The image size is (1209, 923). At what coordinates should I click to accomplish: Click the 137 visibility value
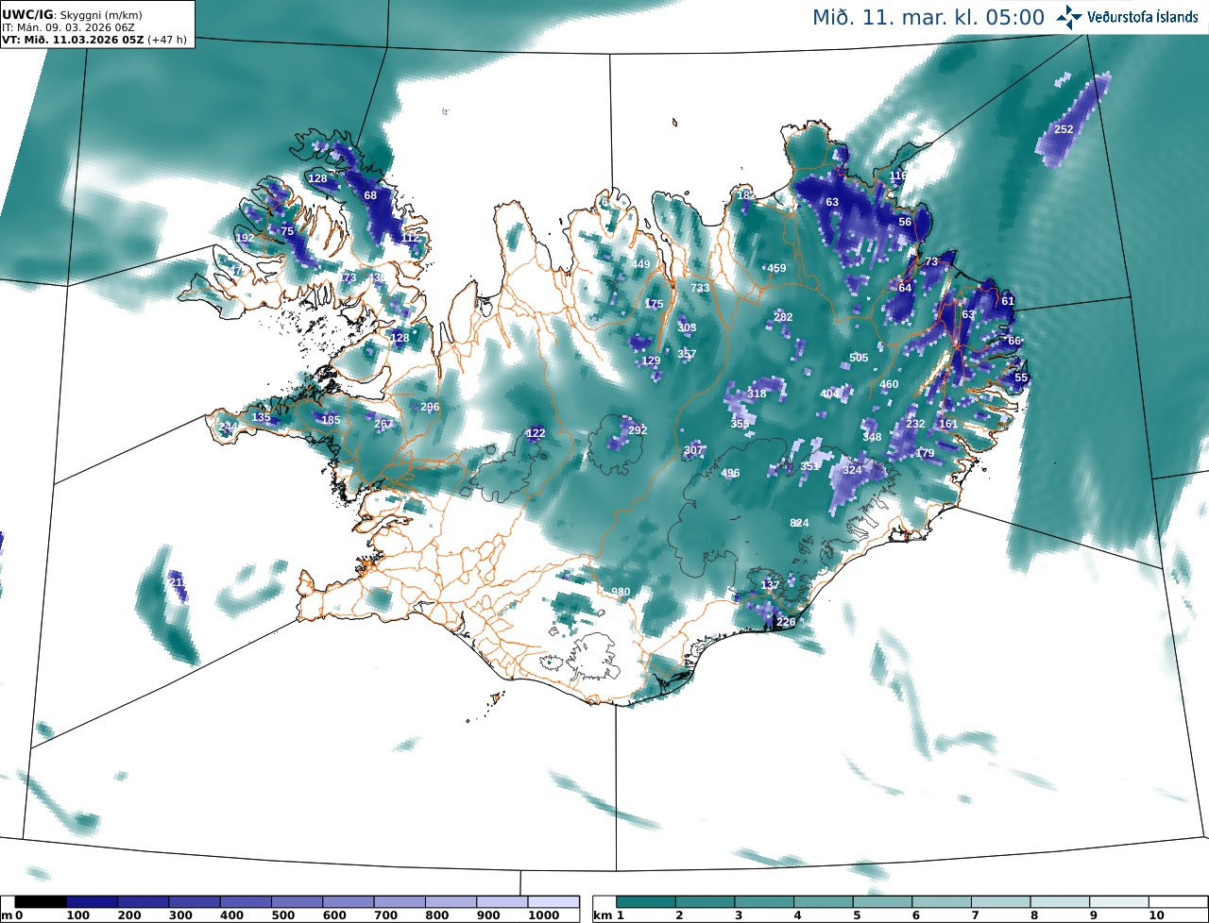(x=771, y=585)
